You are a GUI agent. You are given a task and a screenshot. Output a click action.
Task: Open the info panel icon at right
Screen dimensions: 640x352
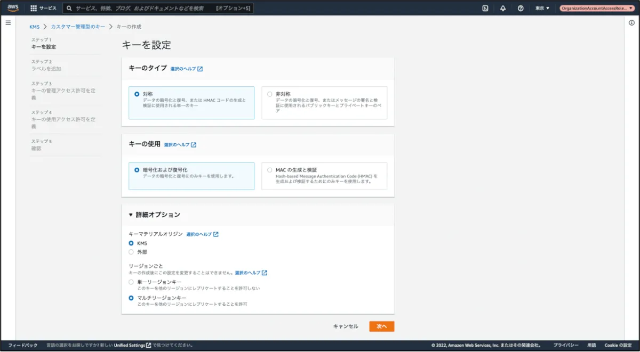tap(631, 23)
